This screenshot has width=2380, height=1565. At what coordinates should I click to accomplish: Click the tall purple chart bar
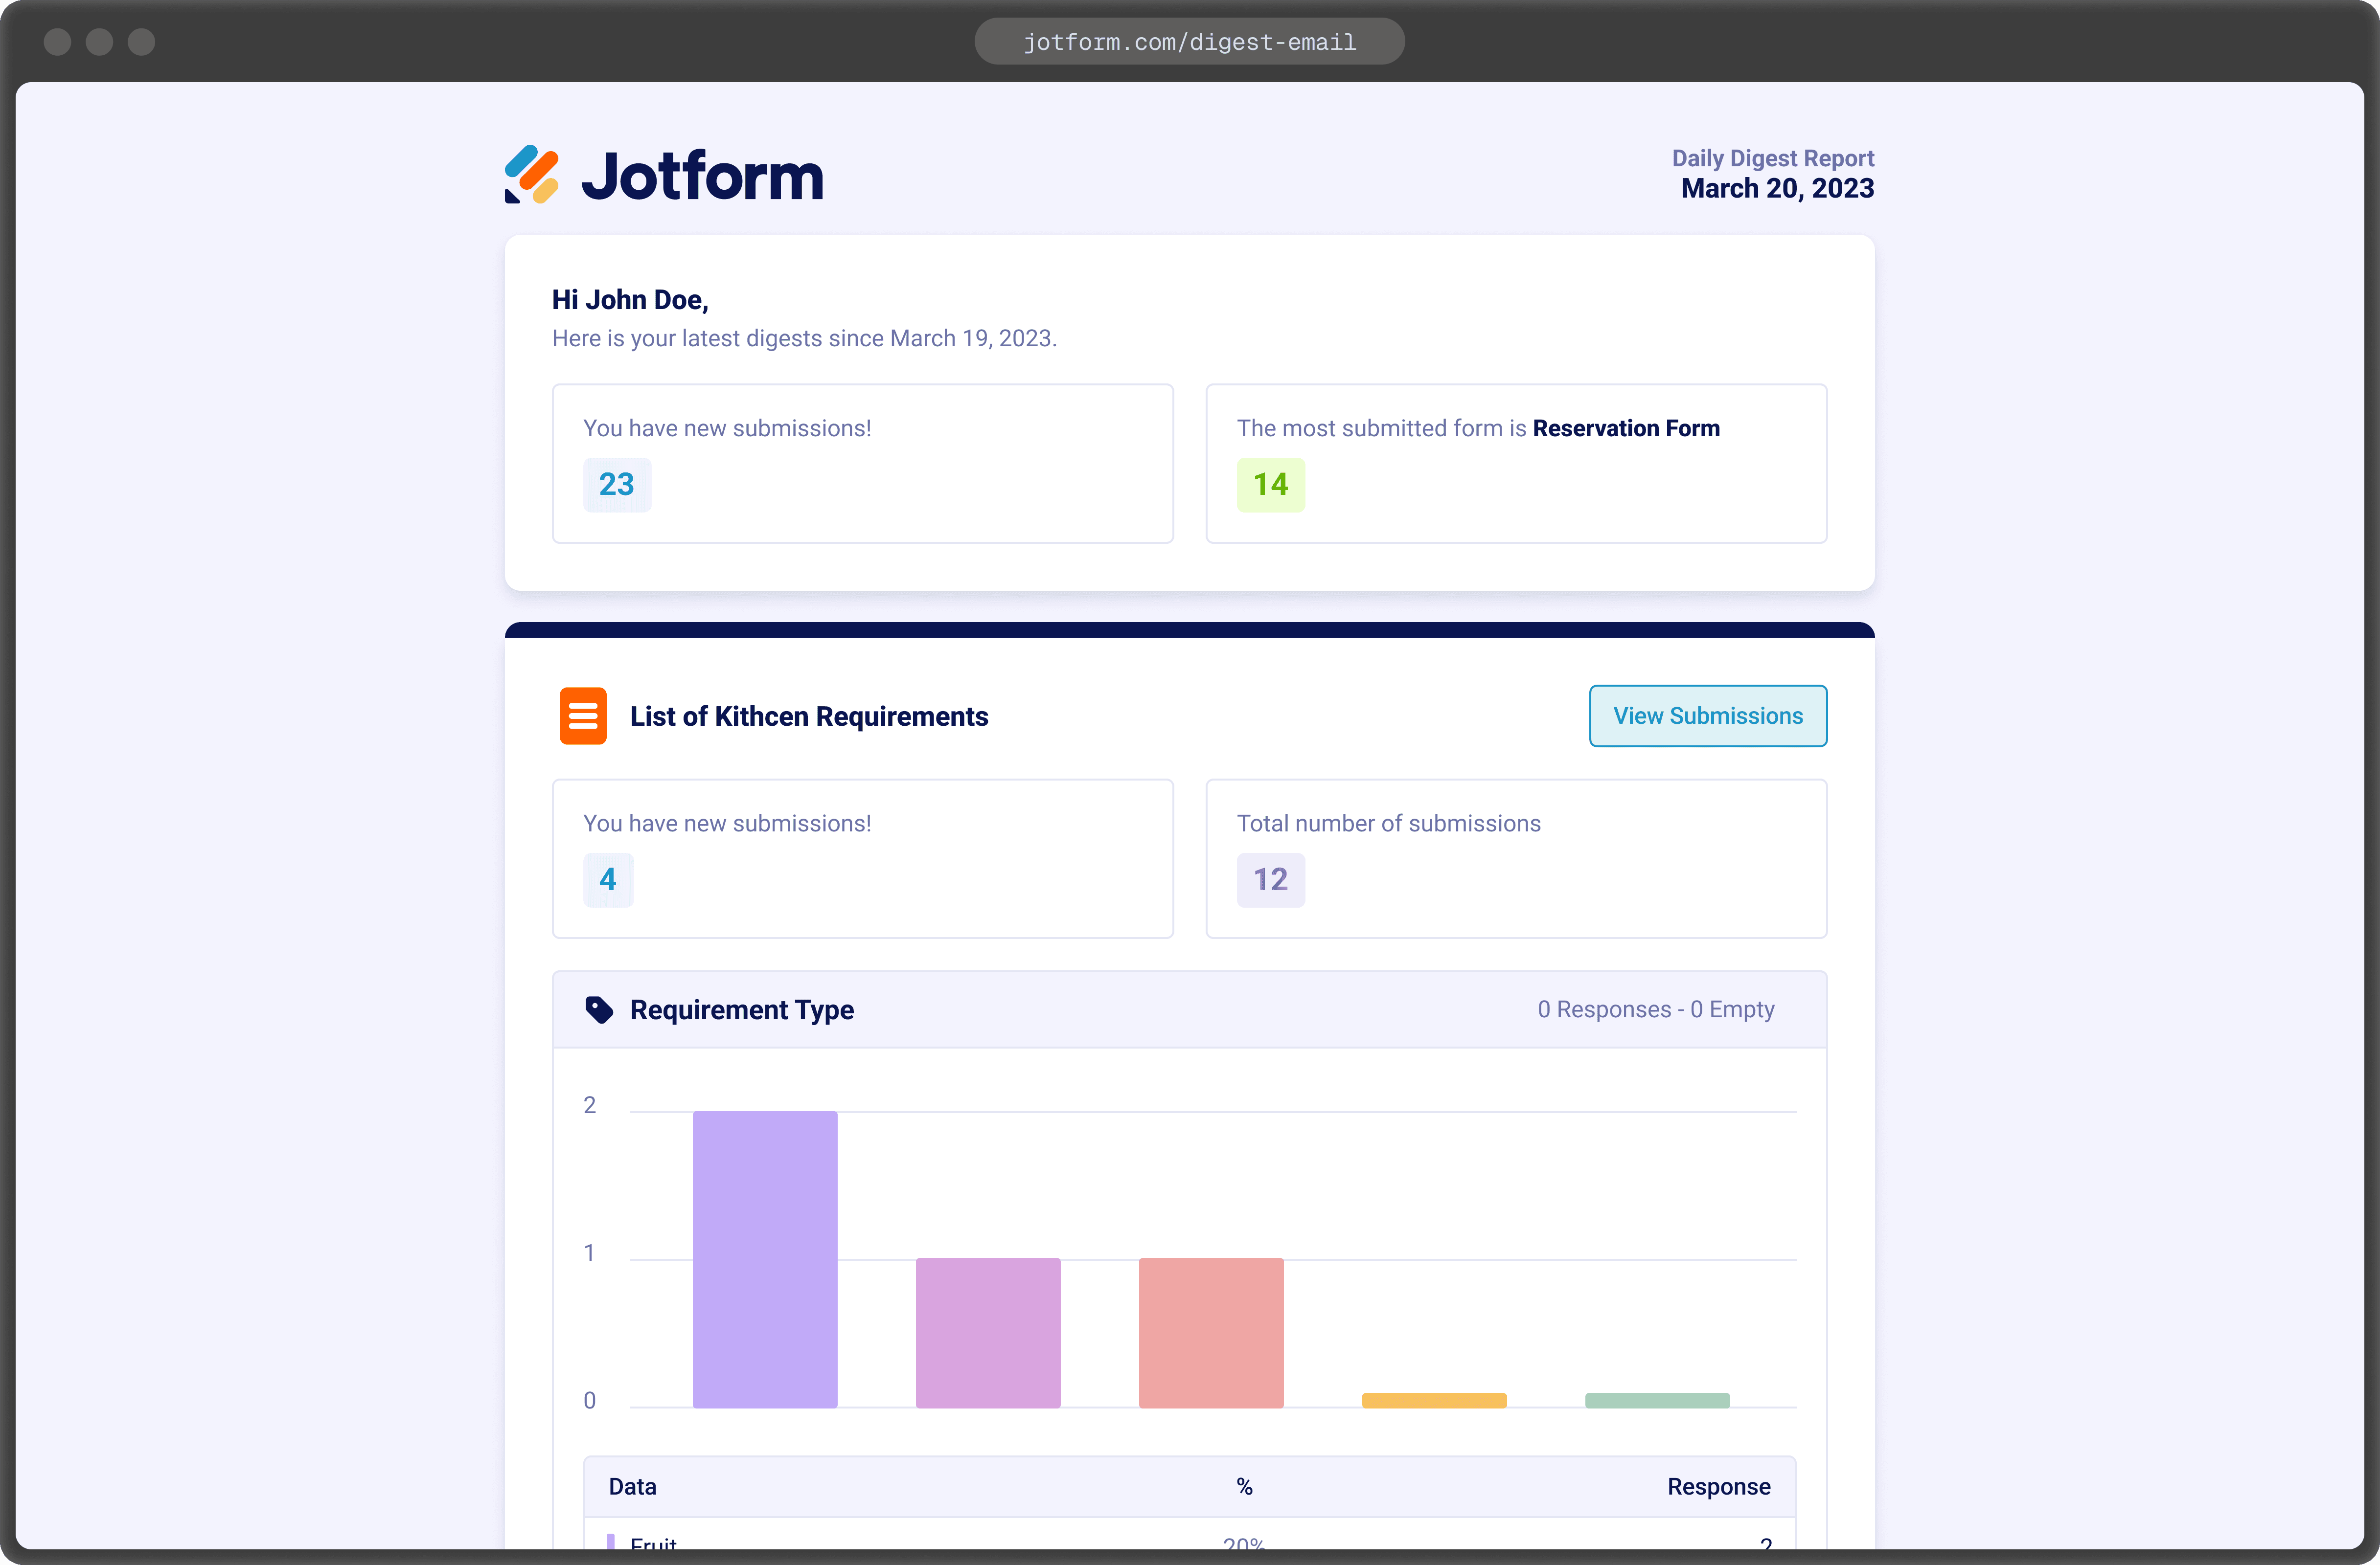765,1259
